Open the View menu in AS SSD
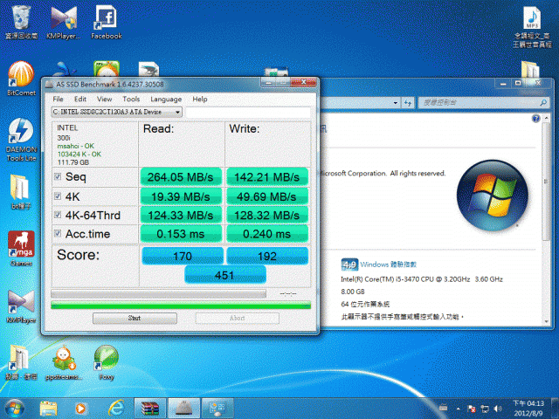Image resolution: width=559 pixels, height=419 pixels. [104, 99]
